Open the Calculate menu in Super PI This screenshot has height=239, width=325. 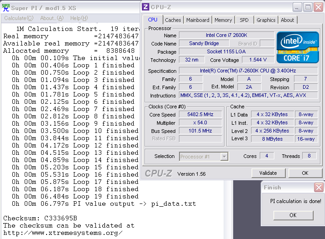(x=19, y=18)
